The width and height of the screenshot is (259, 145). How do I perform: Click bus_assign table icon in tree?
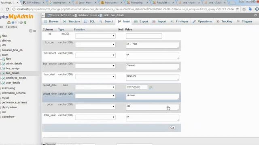coord(4,68)
